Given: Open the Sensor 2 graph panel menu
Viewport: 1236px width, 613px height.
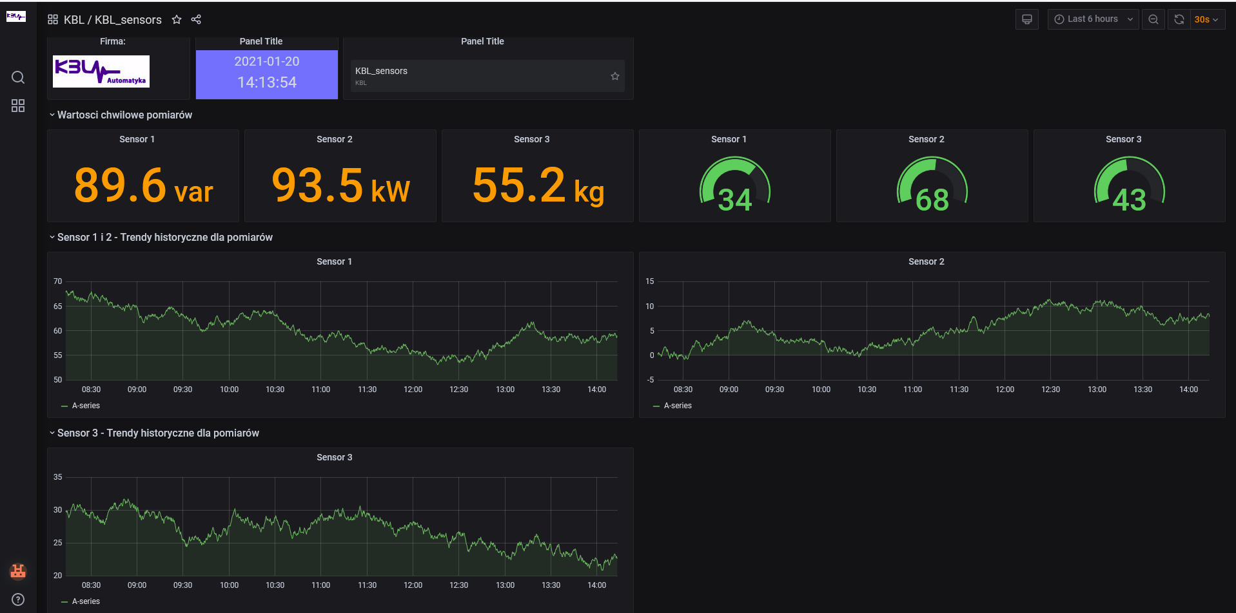Looking at the screenshot, I should pos(927,261).
